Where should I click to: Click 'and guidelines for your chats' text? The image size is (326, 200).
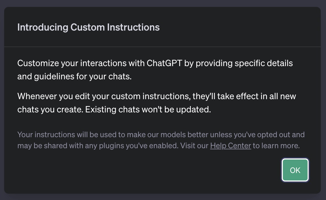click(x=74, y=76)
